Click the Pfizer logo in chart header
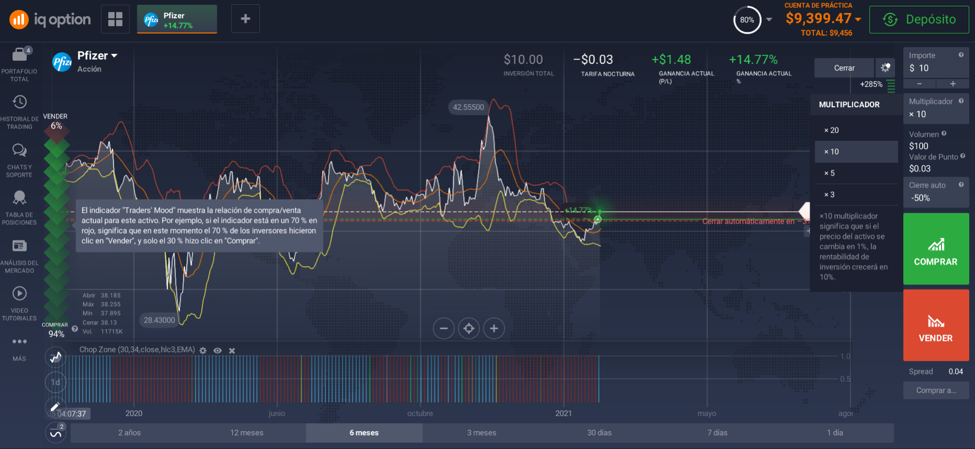 62,62
